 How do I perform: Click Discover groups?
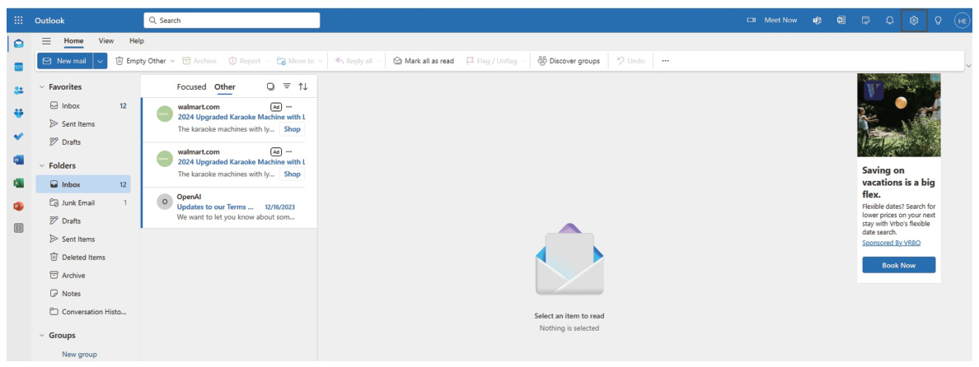569,61
